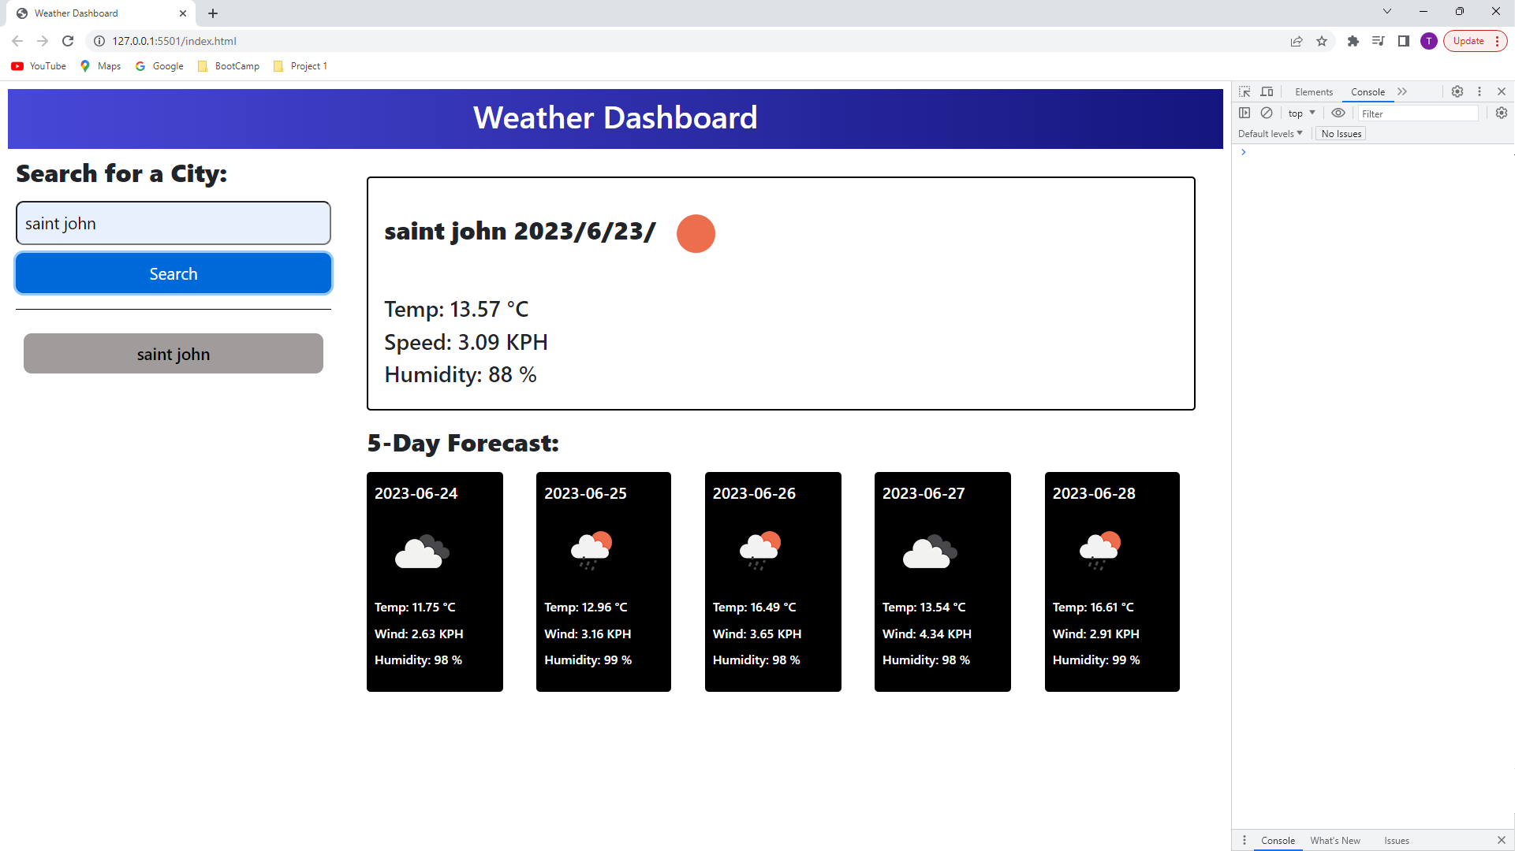Open the console settings gear icon
The height and width of the screenshot is (851, 1515).
pos(1501,113)
